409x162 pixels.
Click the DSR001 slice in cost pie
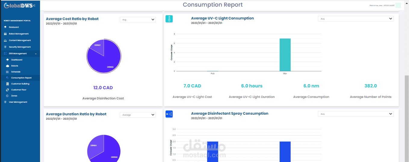click(98, 46)
